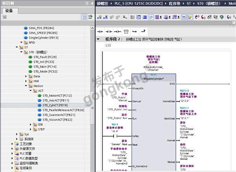Click the project tree scroll-up arrow
The height and width of the screenshot is (172, 236).
point(92,28)
